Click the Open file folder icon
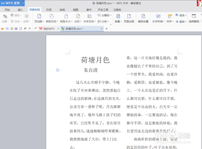This screenshot has width=202, height=149. pos(2,29)
